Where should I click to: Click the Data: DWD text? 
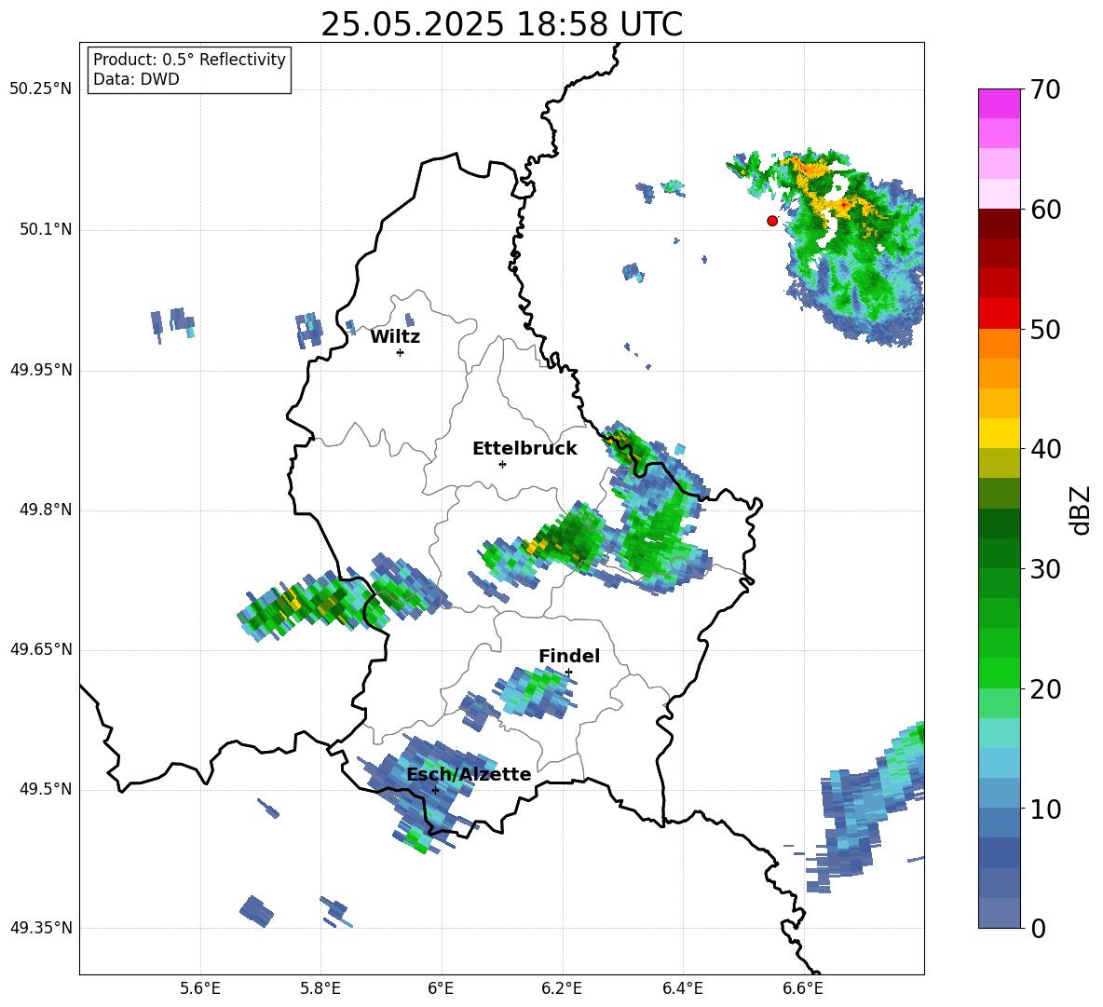(x=136, y=79)
